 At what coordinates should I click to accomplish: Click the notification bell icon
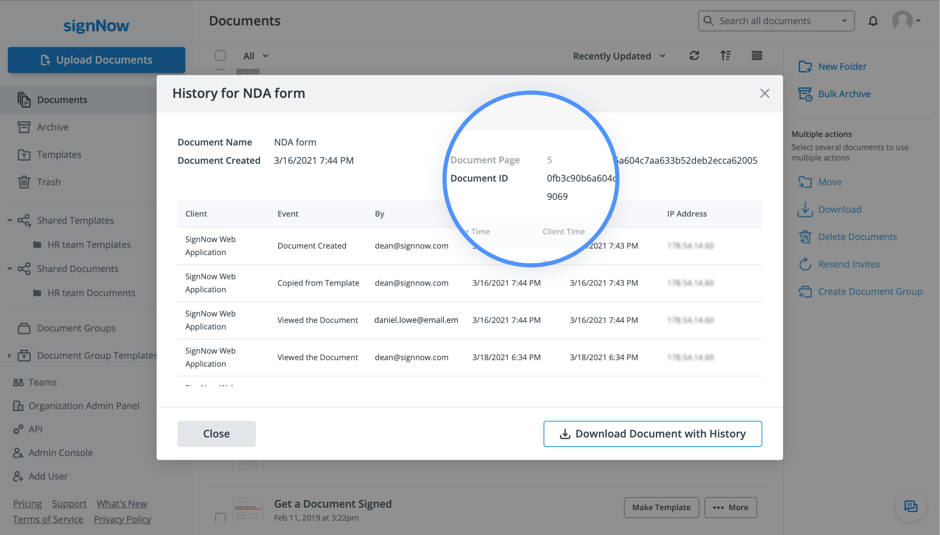coord(873,21)
